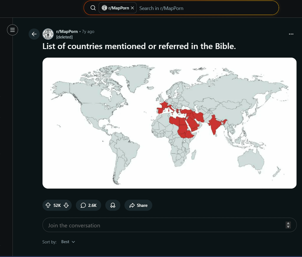Click the post title text
The width and height of the screenshot is (302, 257).
(x=139, y=46)
